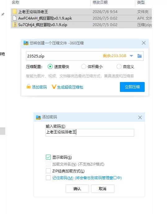Click the 文件夹 type cell
The image size is (167, 214).
(143, 11)
